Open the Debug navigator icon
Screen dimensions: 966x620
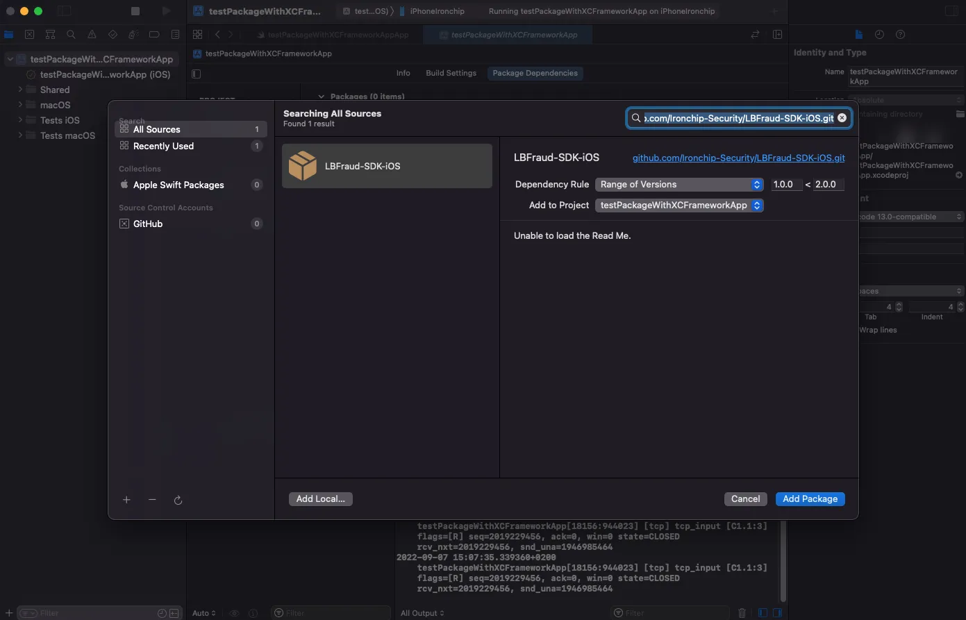tap(133, 34)
